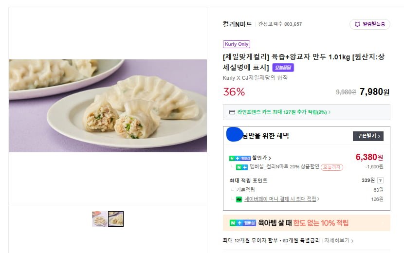Click the purple 오늘끝딜 badge
The image size is (404, 253).
pos(283,68)
